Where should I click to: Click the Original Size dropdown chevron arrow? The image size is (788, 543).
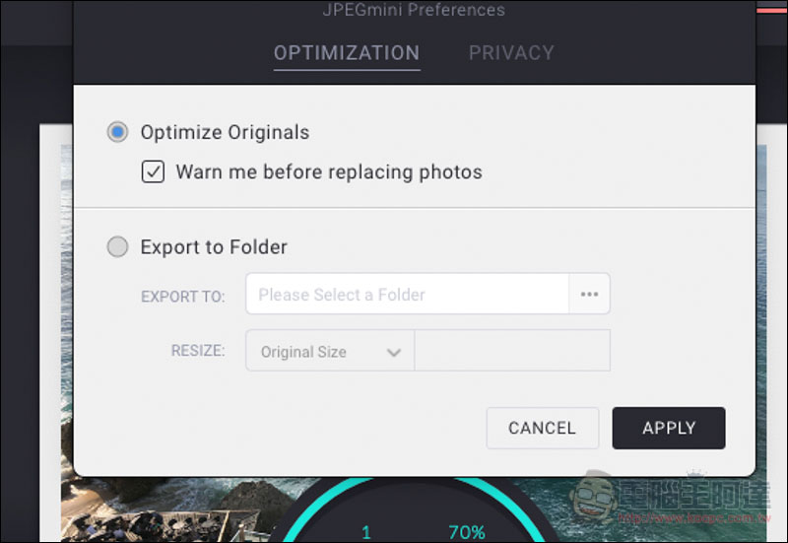click(394, 353)
